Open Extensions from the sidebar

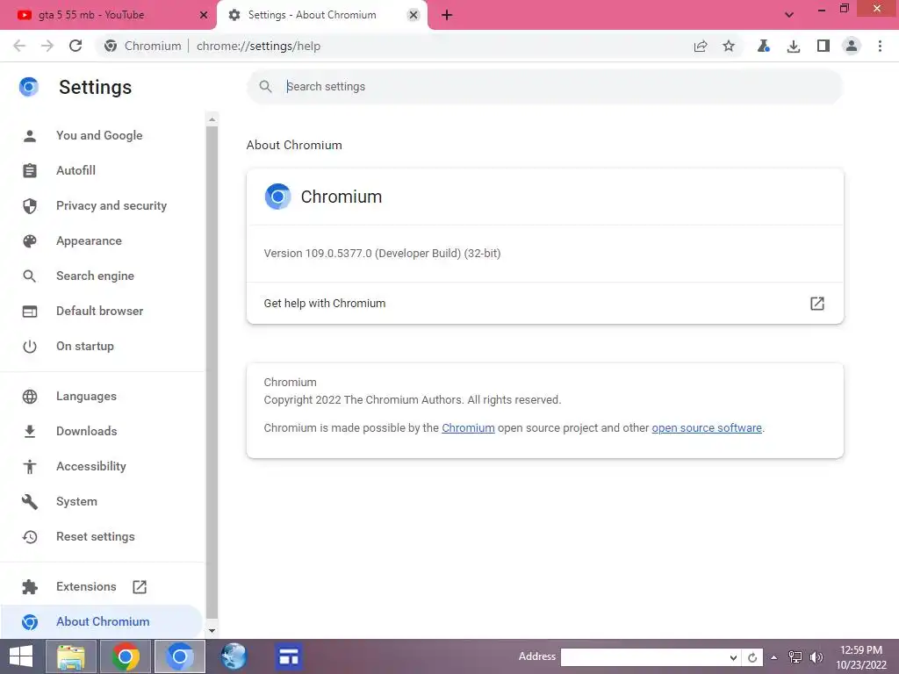coord(86,586)
